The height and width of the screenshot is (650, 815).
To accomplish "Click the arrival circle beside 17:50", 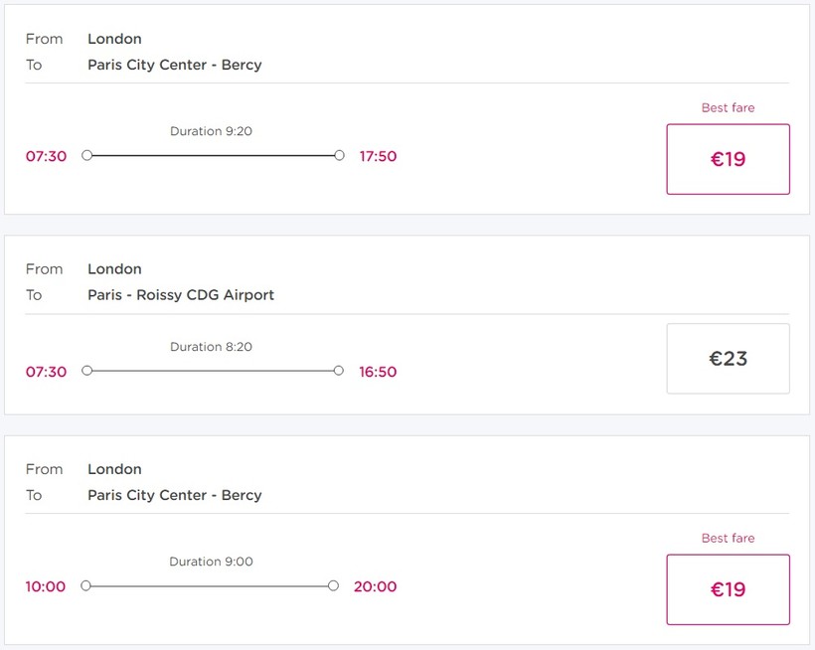I will pyautogui.click(x=340, y=156).
